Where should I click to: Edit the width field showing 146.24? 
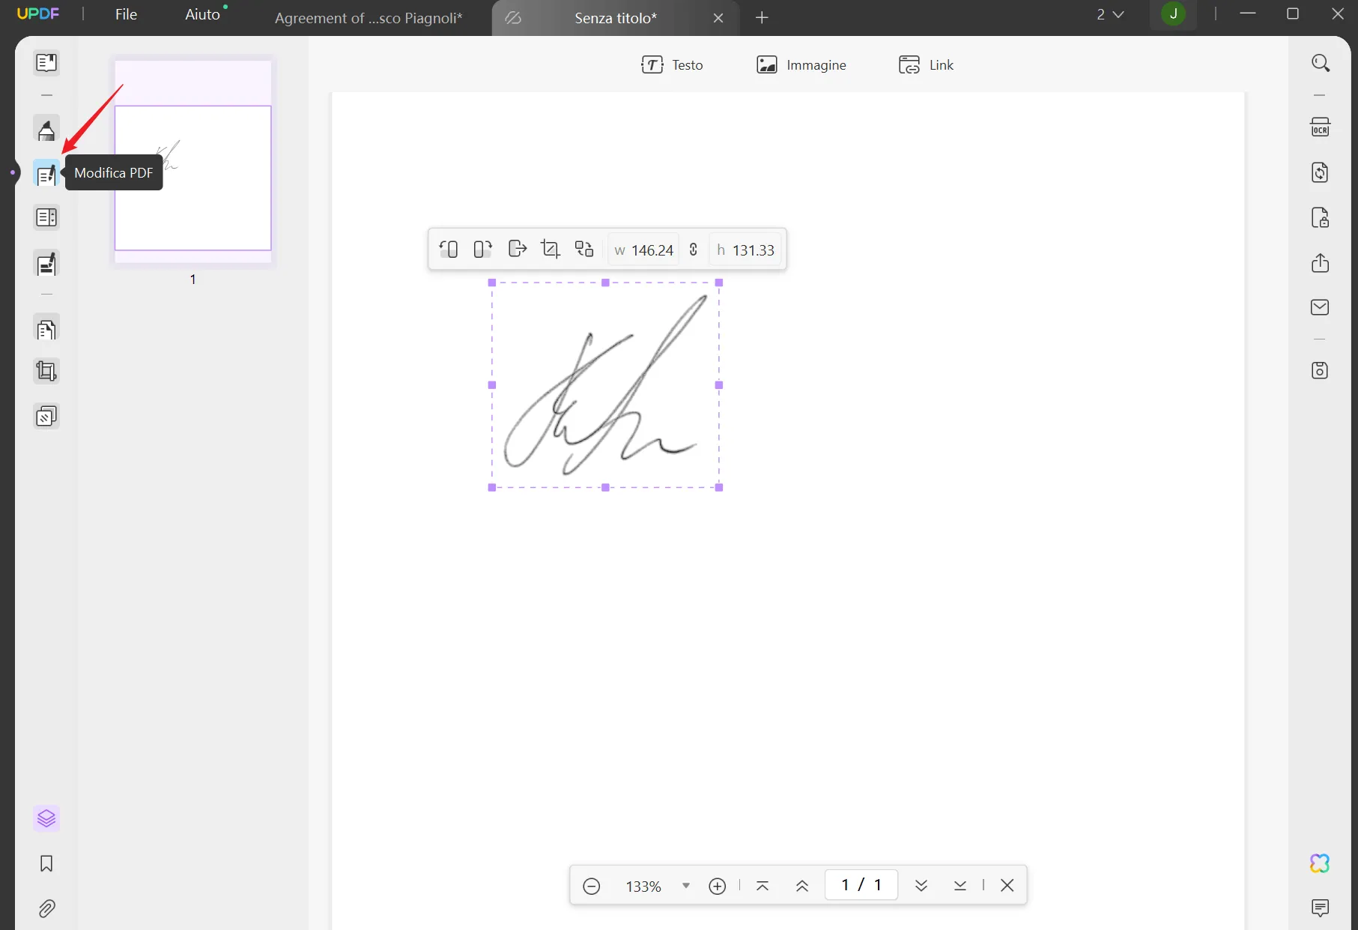tap(643, 250)
